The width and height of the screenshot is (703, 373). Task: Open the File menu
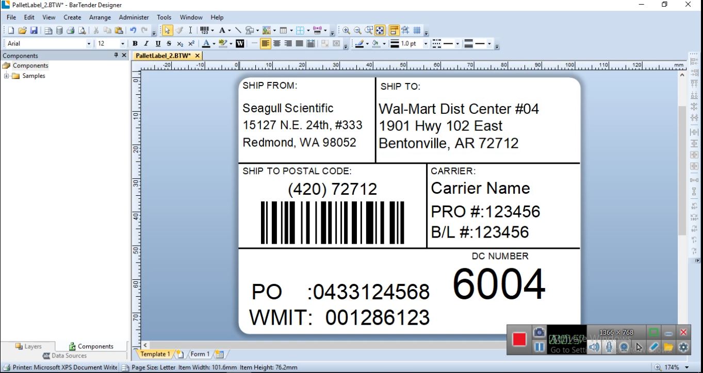(x=11, y=17)
